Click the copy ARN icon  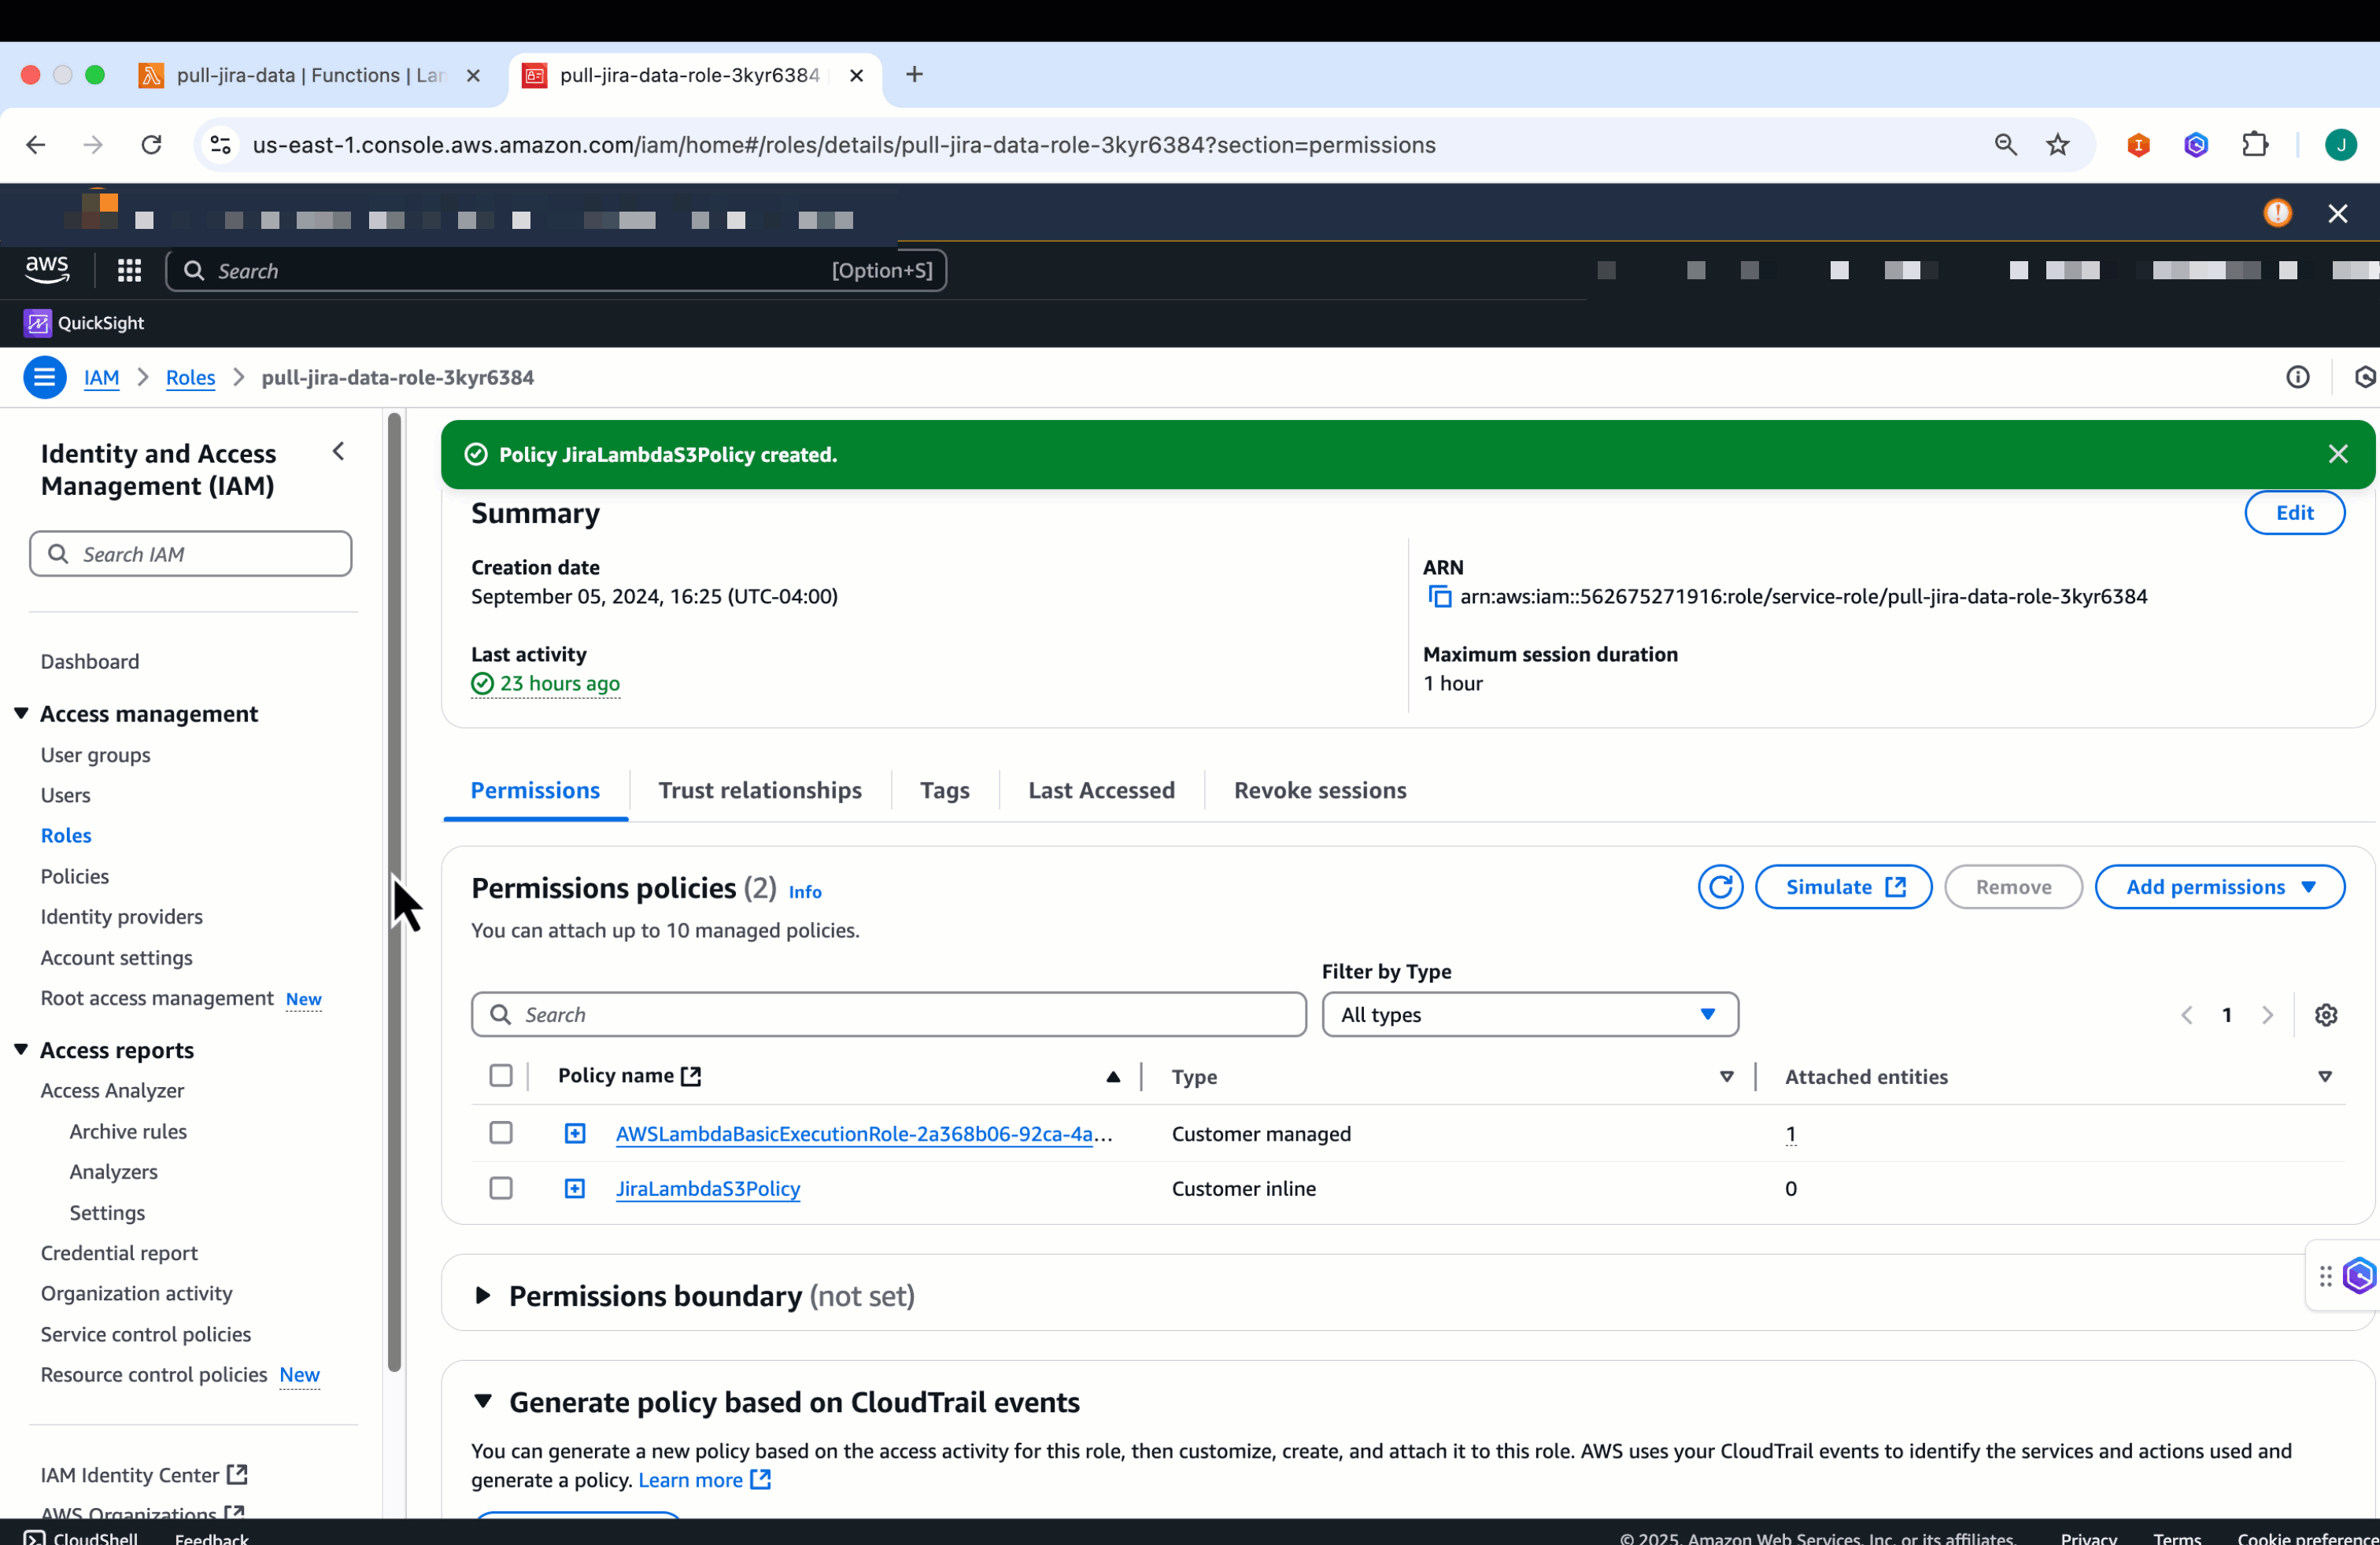tap(1439, 596)
